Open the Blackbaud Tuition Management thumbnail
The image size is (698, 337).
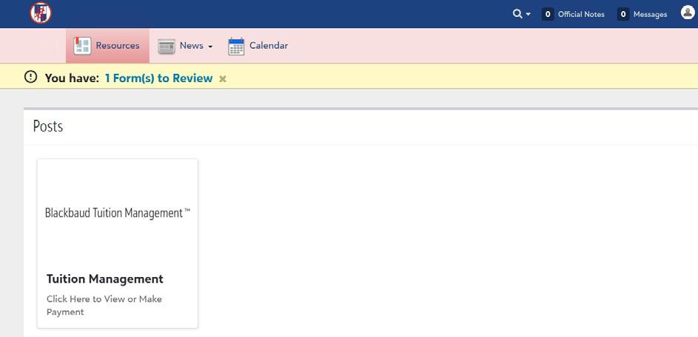point(118,213)
